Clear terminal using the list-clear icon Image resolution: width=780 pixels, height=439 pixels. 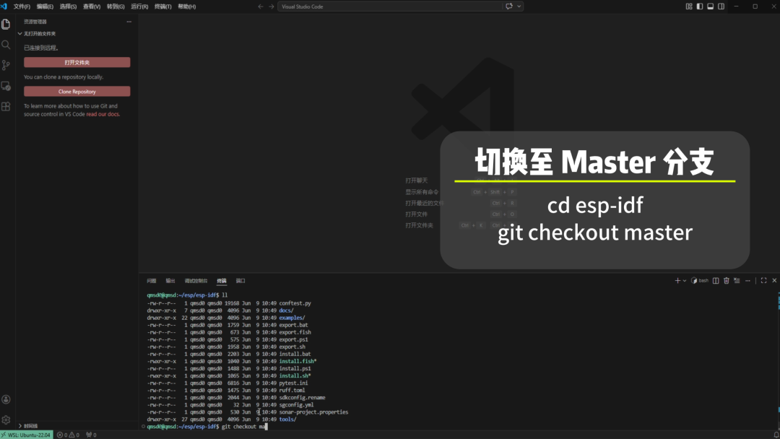pyautogui.click(x=737, y=280)
